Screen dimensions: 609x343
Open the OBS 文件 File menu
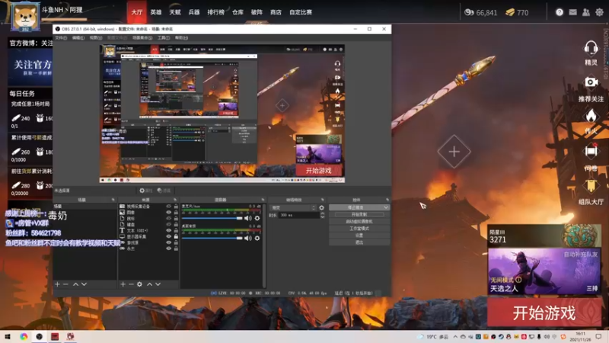tap(61, 37)
